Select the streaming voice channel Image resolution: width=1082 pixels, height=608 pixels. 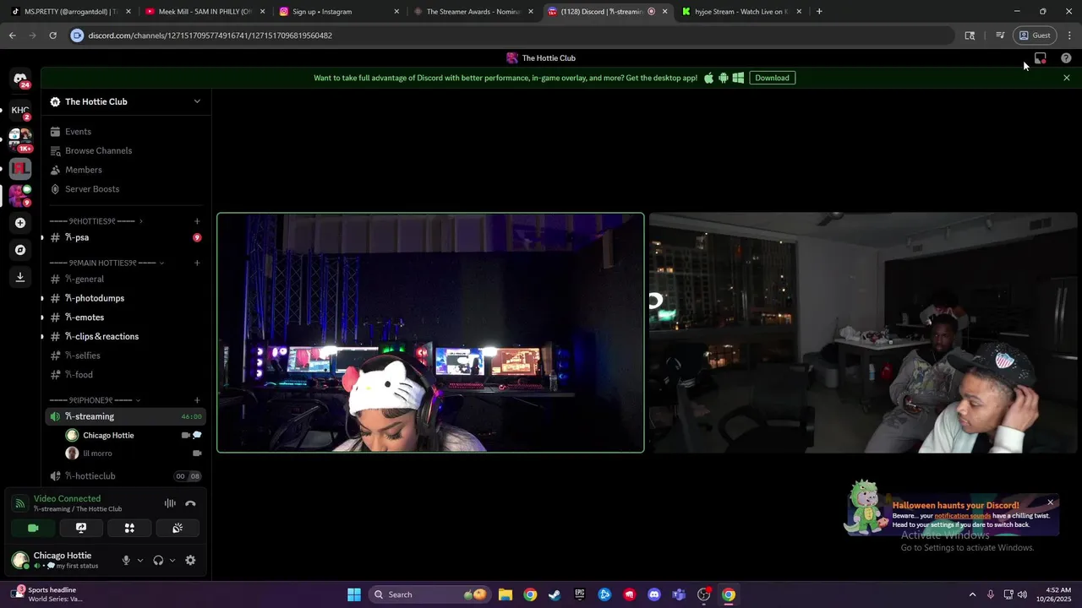(125, 416)
